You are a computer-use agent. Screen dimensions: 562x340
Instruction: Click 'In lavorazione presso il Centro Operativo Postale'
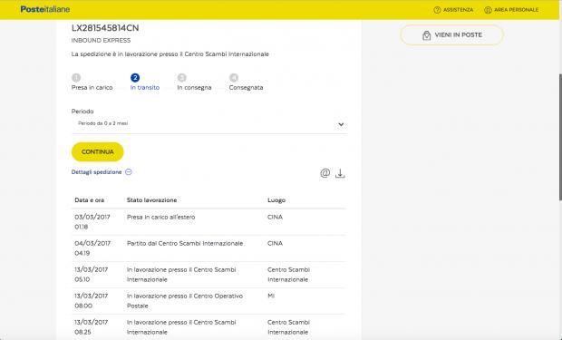pyautogui.click(x=185, y=301)
